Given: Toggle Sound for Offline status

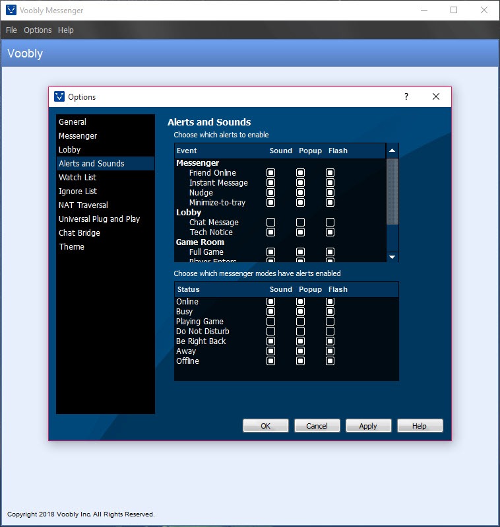Looking at the screenshot, I should click(x=270, y=361).
